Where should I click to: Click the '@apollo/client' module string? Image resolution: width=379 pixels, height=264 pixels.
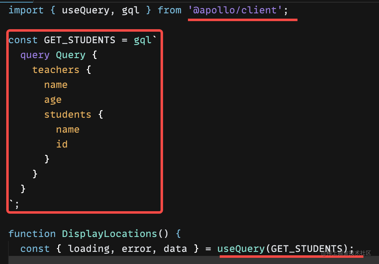pyautogui.click(x=236, y=10)
